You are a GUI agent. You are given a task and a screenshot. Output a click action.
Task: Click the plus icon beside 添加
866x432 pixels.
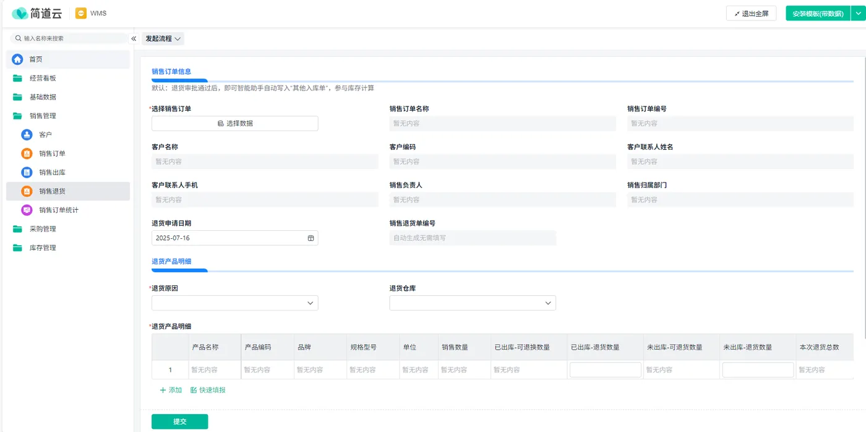point(163,390)
